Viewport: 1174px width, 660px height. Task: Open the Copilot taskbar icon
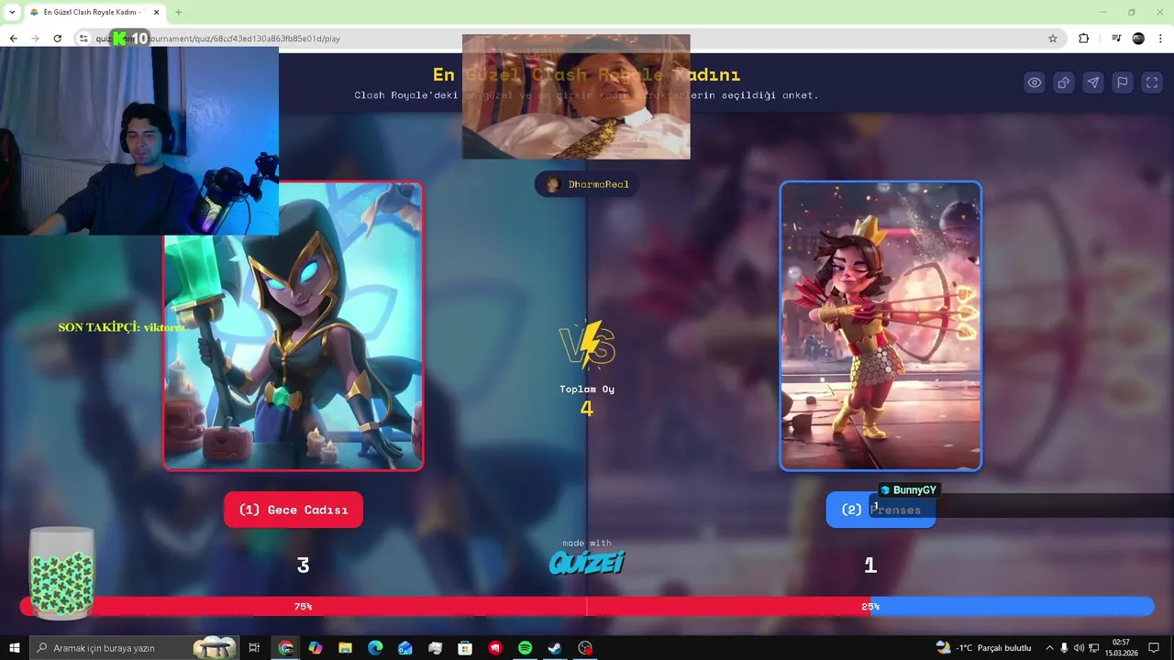(316, 648)
